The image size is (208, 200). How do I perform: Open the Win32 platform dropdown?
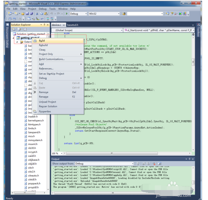click(119, 13)
